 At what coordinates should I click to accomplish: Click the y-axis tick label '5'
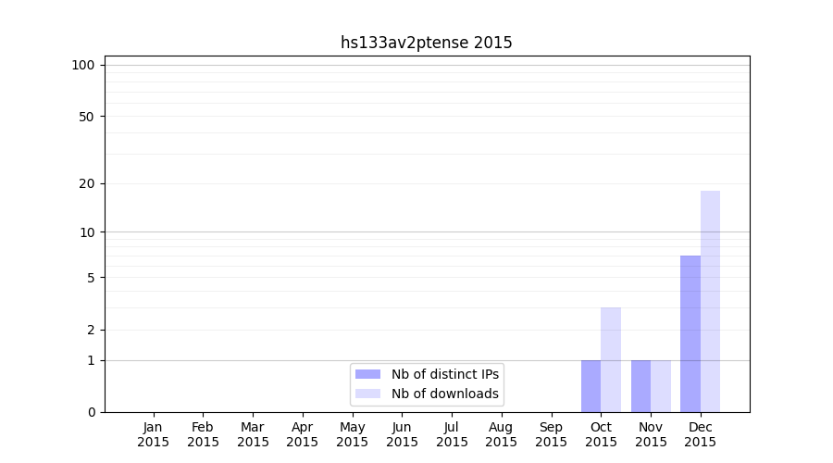[x=91, y=278]
